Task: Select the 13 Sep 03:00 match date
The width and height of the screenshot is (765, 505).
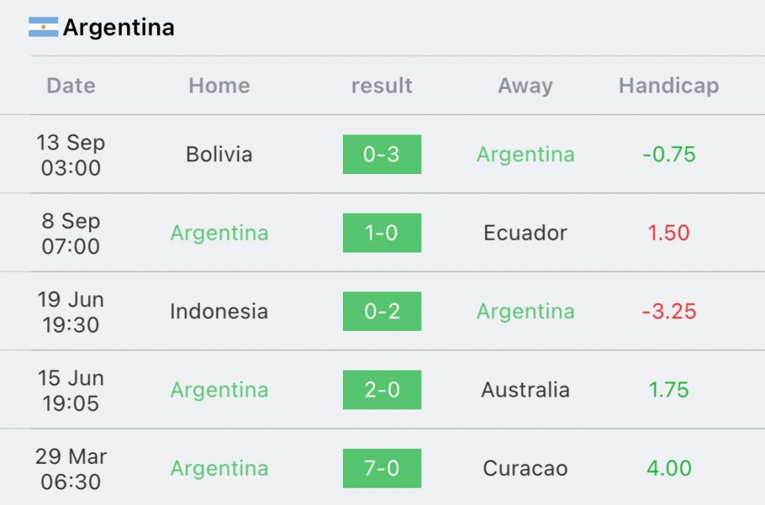Action: point(71,155)
